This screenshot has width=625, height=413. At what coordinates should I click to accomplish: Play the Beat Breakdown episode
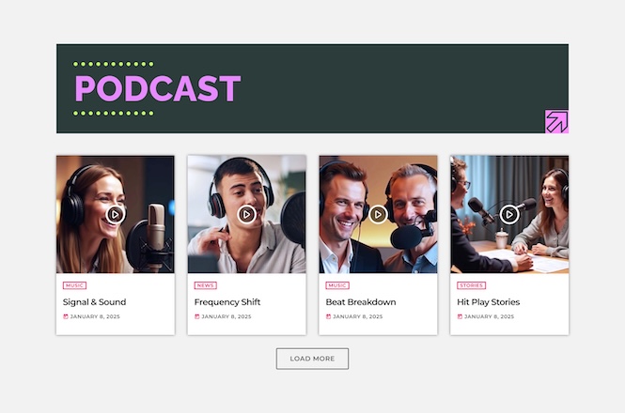(378, 214)
